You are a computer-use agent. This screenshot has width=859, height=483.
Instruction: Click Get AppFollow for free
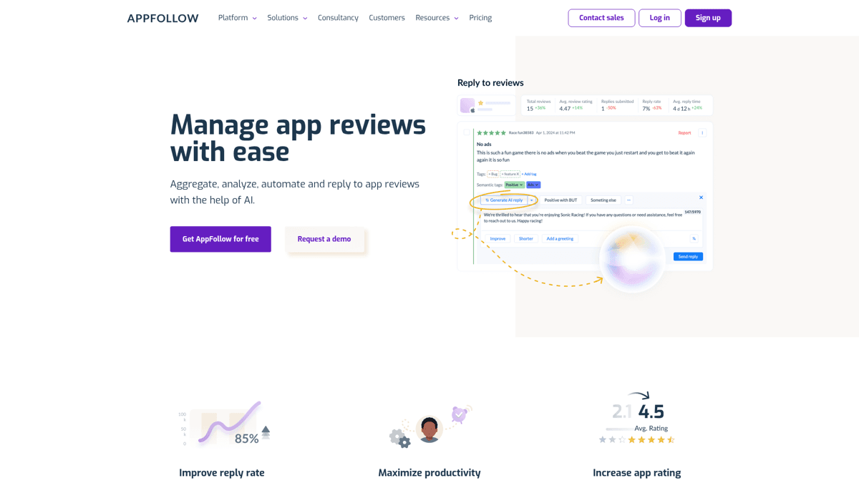coord(220,239)
